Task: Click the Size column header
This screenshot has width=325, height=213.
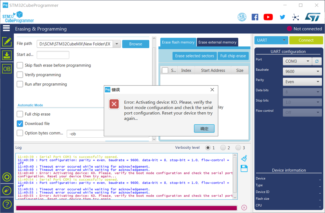Action: 240,70
